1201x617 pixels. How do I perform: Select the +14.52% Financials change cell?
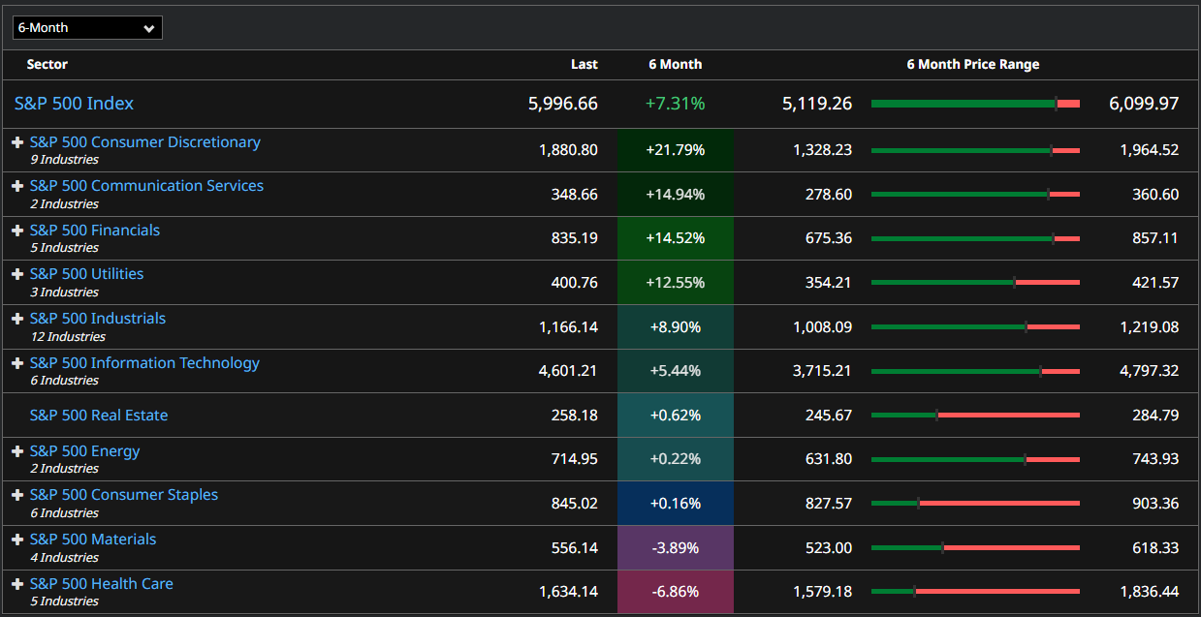[x=676, y=238]
